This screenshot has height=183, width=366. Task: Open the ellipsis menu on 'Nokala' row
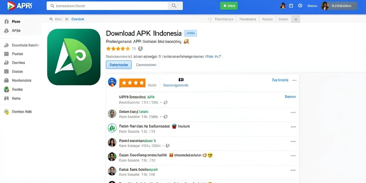pyautogui.click(x=293, y=127)
